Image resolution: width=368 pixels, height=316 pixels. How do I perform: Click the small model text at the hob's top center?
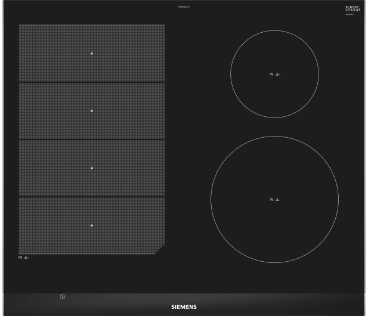pyautogui.click(x=184, y=7)
